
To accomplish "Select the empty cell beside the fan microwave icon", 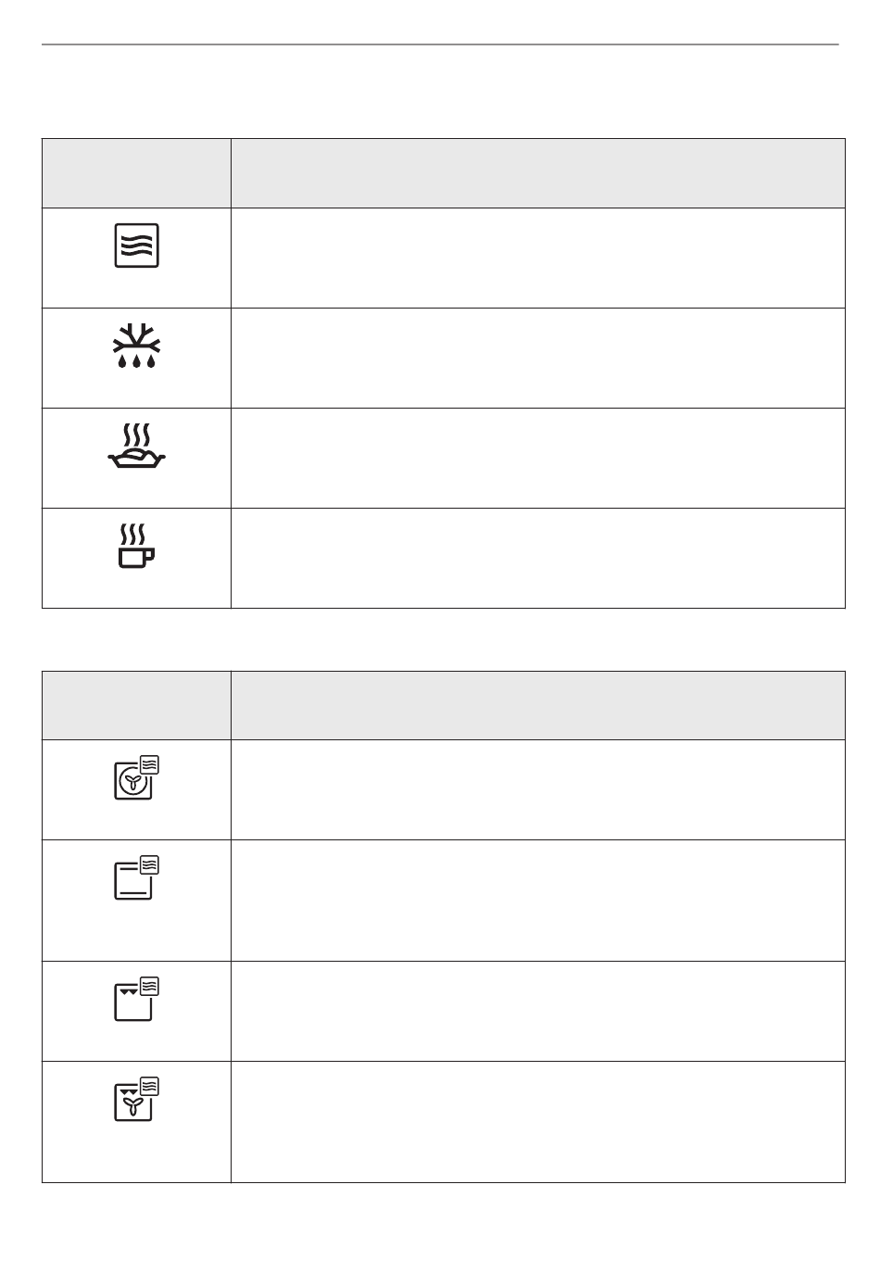I will pyautogui.click(x=538, y=789).
